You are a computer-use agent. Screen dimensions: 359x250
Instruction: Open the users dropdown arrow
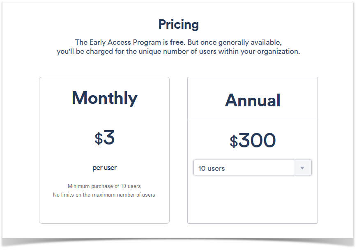(x=302, y=167)
